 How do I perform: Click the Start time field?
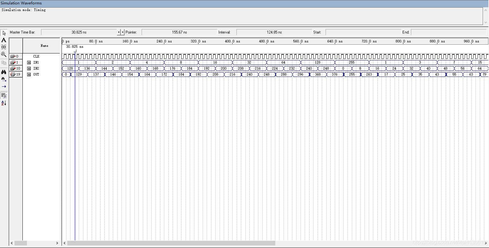tap(363, 32)
